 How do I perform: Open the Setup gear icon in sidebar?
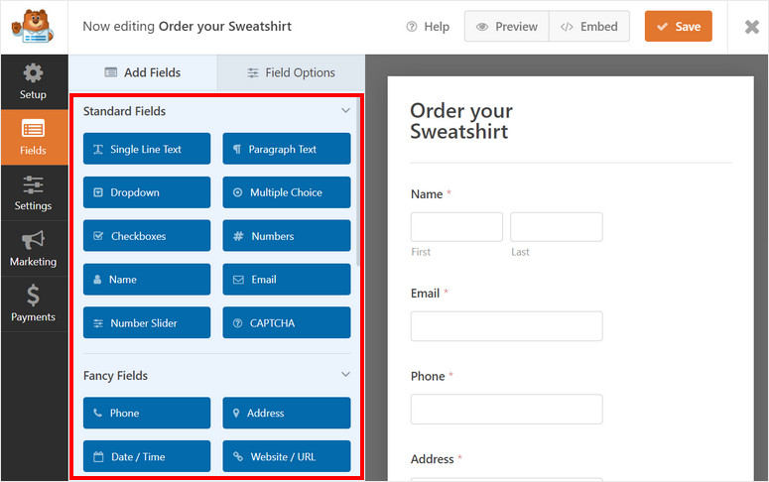33,81
